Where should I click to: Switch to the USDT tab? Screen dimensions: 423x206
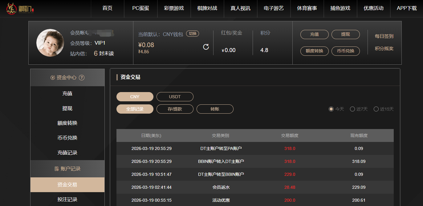point(175,96)
